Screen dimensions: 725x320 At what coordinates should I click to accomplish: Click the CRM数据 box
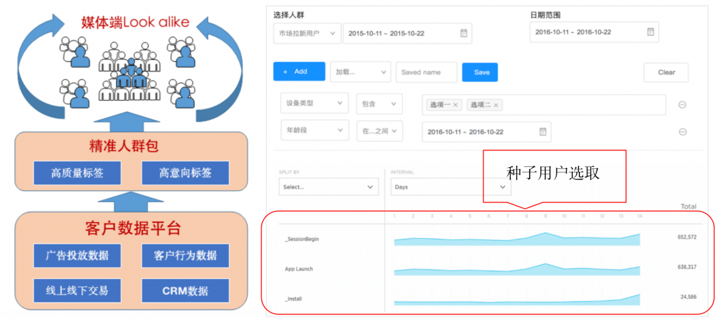(185, 291)
